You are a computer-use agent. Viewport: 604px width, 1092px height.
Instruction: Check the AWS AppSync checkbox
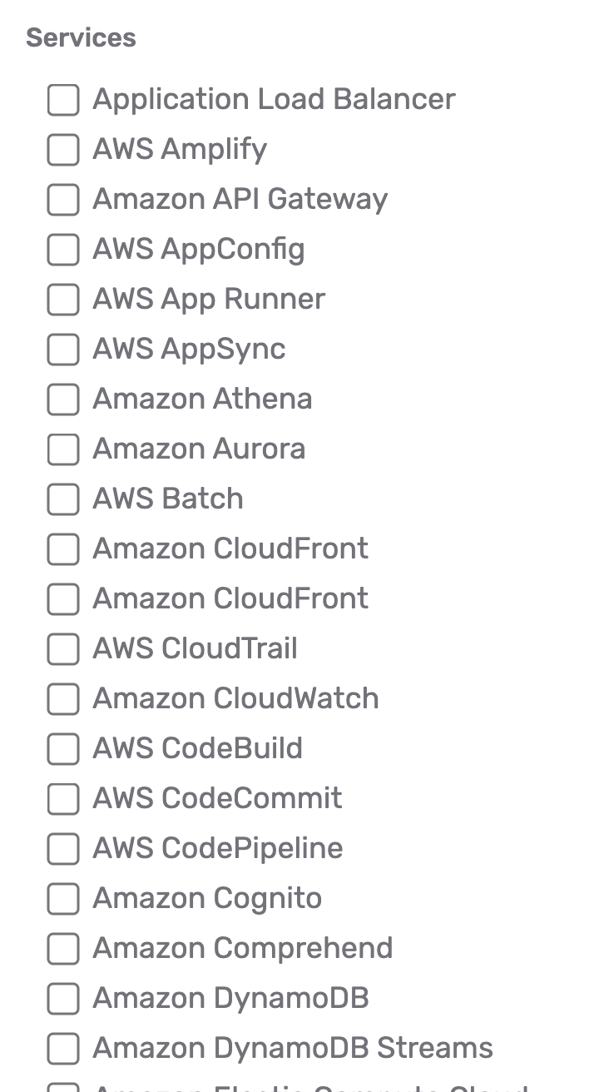62,350
